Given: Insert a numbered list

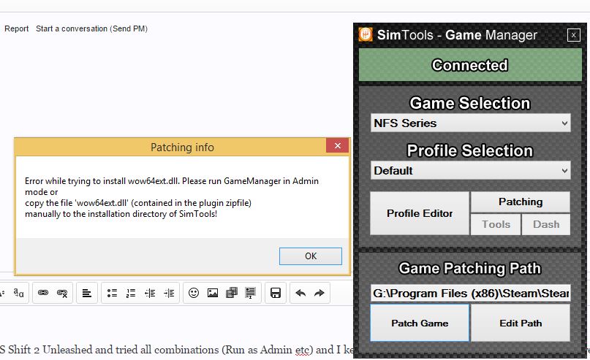Looking at the screenshot, I should click(x=131, y=293).
